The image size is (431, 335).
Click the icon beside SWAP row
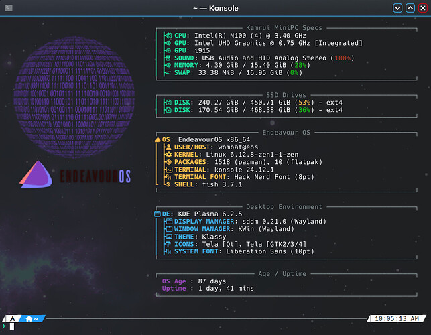tap(168, 72)
